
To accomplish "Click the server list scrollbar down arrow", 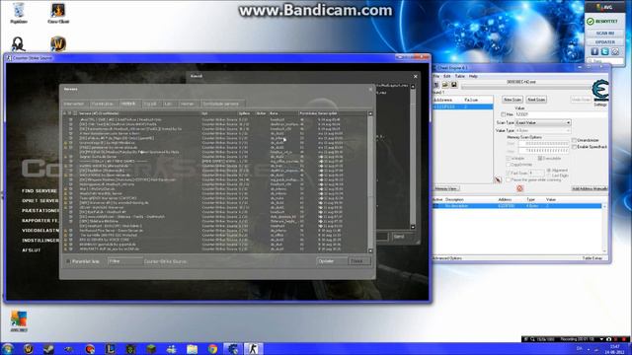I will (x=370, y=250).
